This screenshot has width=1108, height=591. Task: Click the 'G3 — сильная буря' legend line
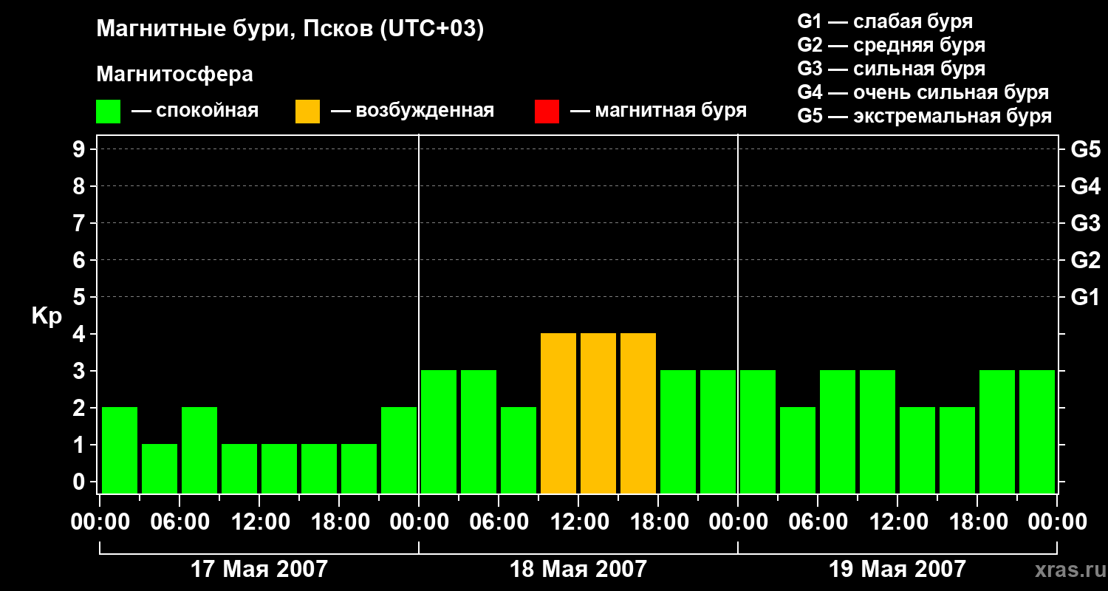tap(891, 69)
